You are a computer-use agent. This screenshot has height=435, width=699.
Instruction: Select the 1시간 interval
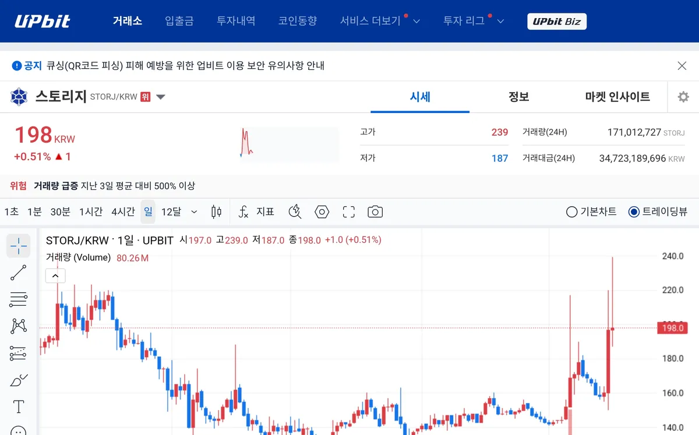point(91,212)
